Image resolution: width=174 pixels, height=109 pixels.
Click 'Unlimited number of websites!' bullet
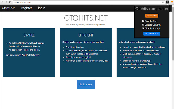(x=136, y=61)
